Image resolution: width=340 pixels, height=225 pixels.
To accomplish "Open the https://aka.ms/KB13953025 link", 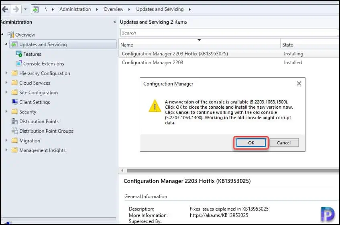I will coord(219,215).
